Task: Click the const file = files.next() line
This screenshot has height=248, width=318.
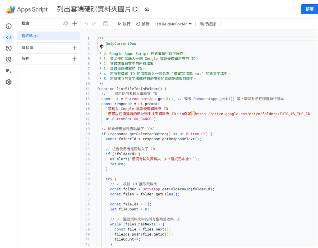Action: point(143,229)
